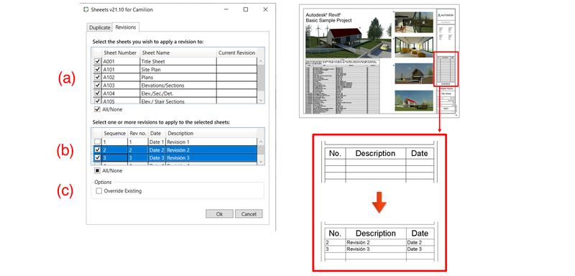This screenshot has width=575, height=276.
Task: Close the Sheeets dialog window
Action: click(265, 9)
